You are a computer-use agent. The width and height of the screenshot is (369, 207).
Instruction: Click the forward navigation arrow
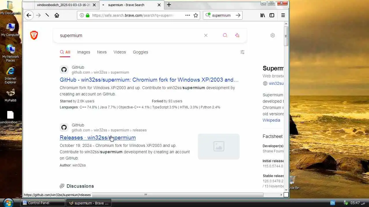click(38, 15)
